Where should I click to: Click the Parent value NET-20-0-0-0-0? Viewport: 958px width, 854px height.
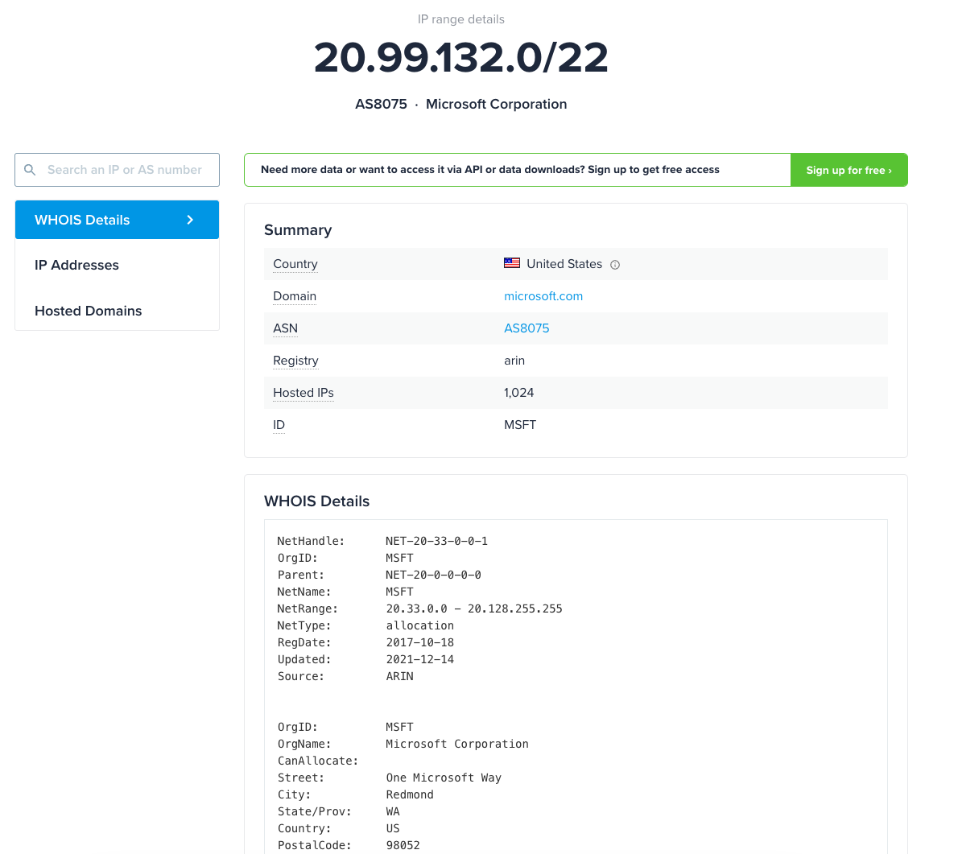433,575
